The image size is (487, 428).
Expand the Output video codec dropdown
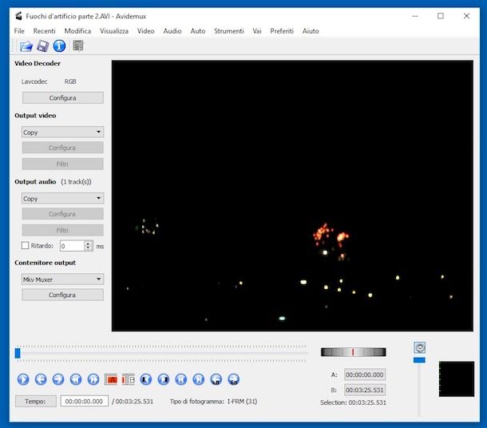(62, 133)
